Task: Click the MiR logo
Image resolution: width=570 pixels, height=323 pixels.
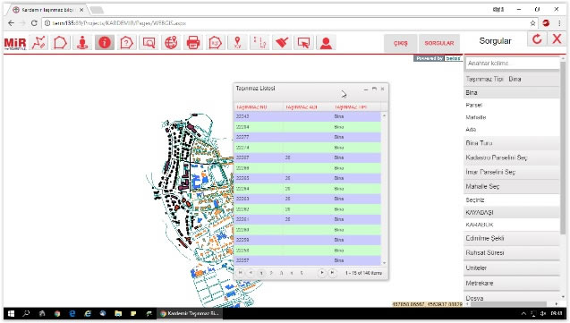Action: (15, 44)
